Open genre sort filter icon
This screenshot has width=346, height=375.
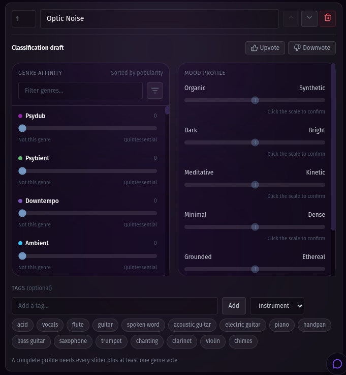(x=155, y=91)
